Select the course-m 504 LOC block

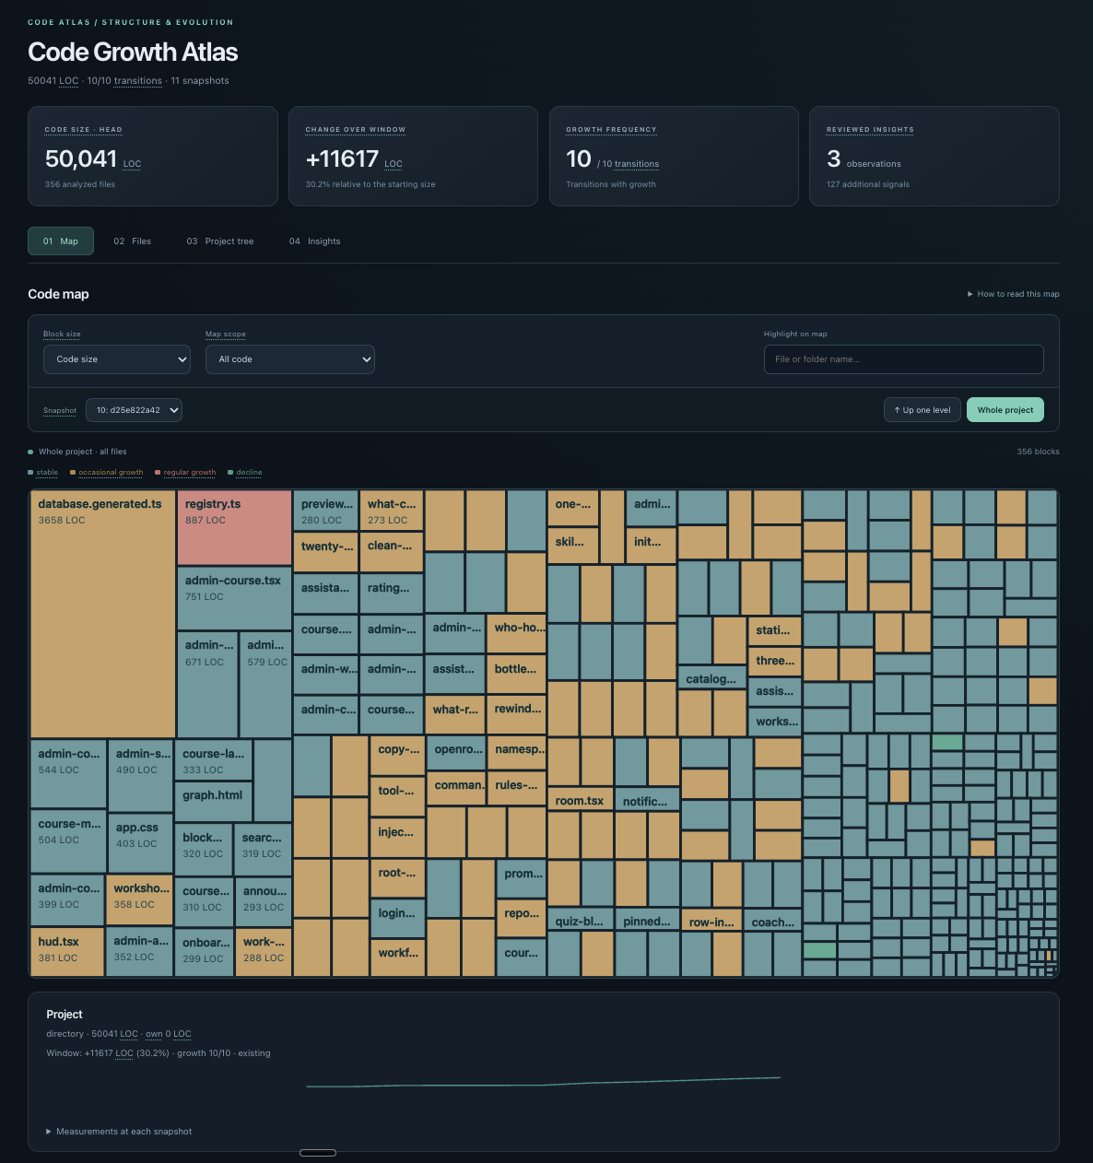68,841
